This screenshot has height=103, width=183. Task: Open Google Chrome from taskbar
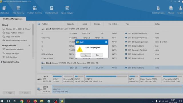(22, 101)
